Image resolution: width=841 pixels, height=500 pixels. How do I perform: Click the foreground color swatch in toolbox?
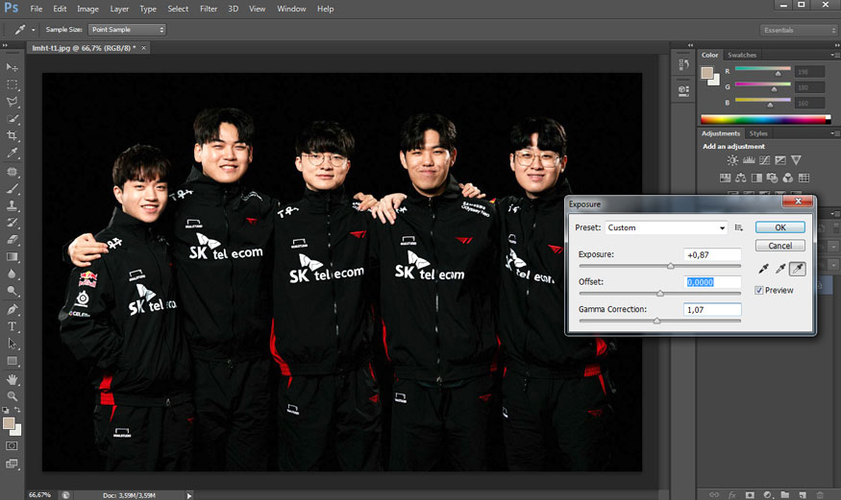pyautogui.click(x=8, y=424)
